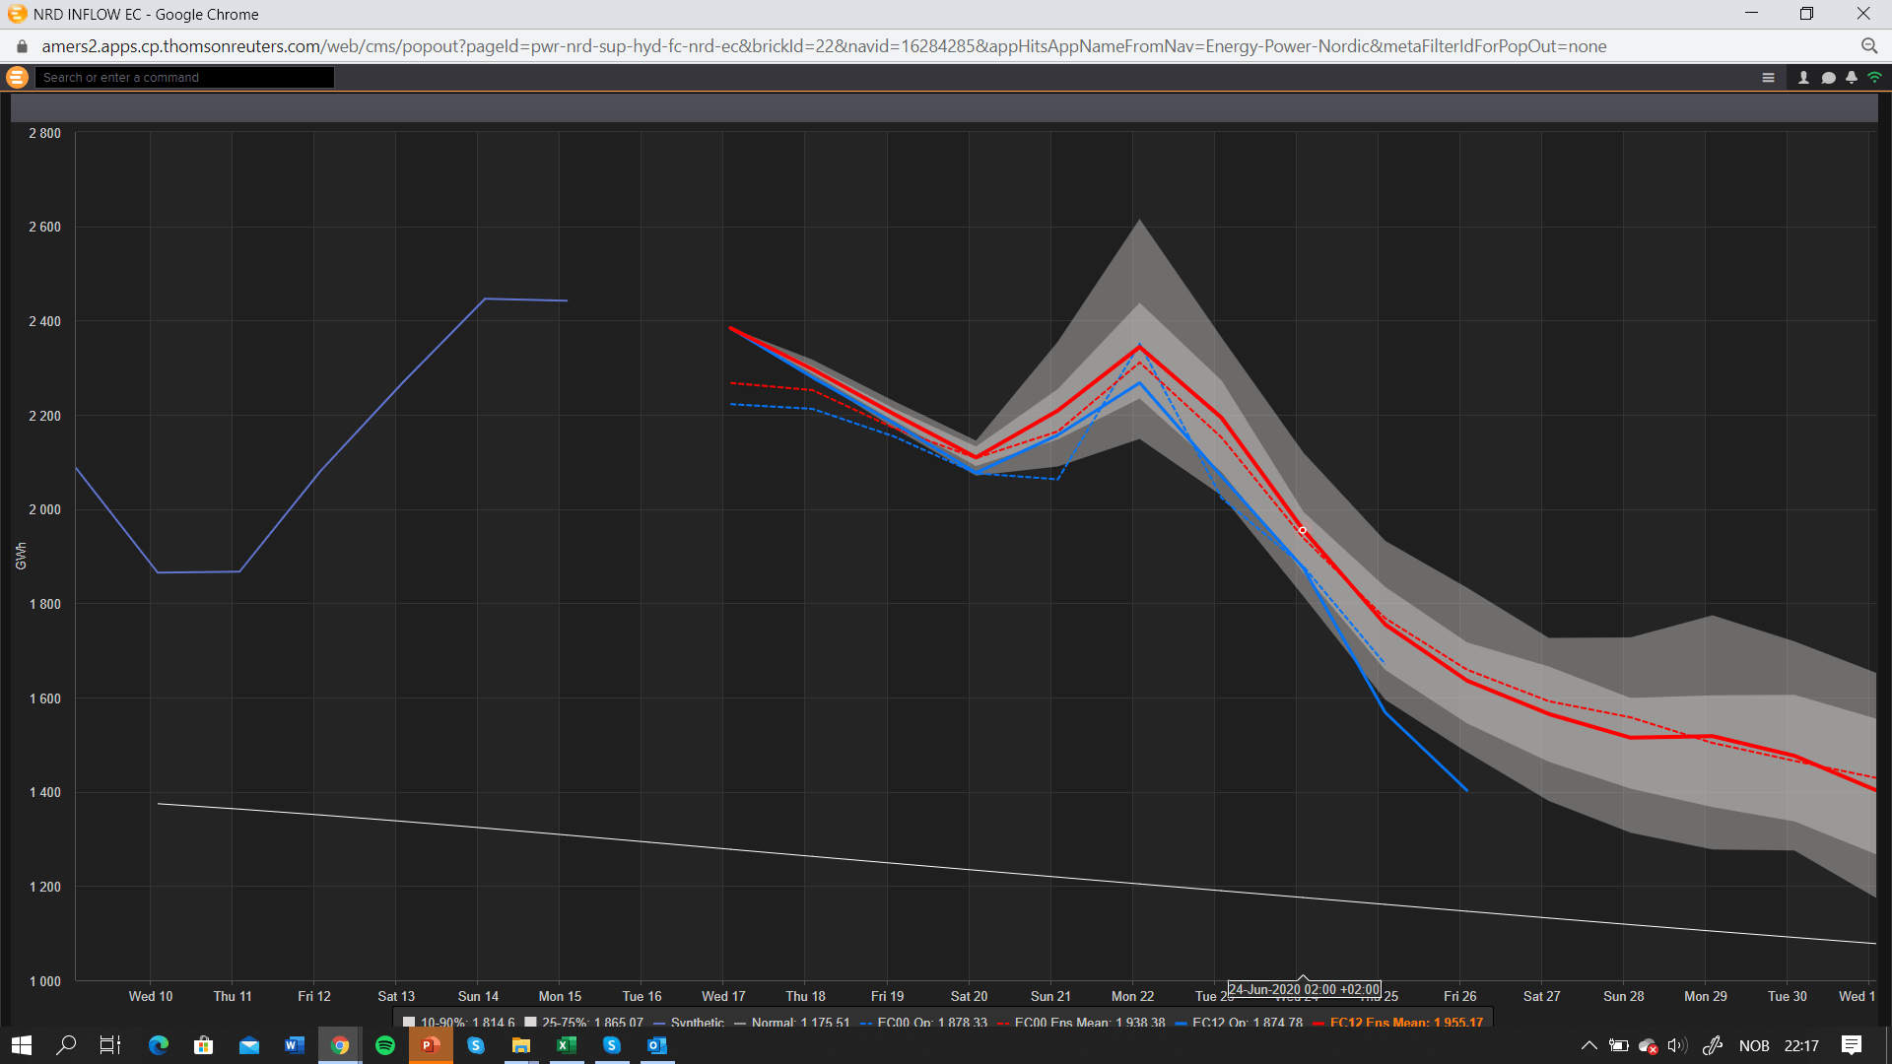This screenshot has width=1892, height=1064.
Task: Open the Eikon orange logo menu
Action: tap(17, 77)
